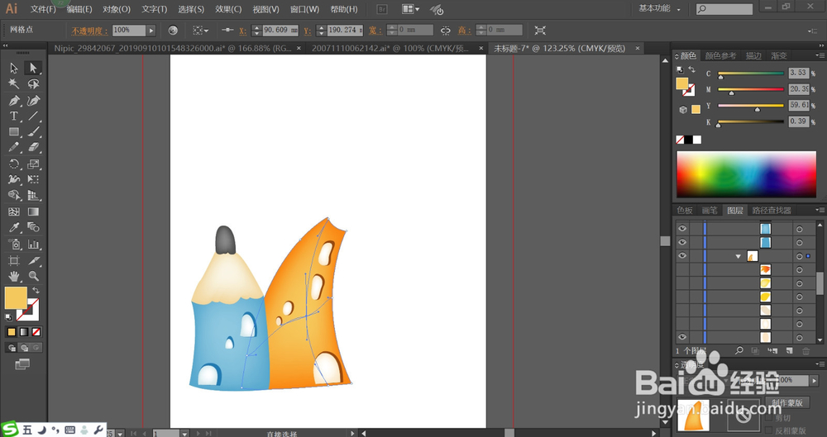Screen dimensions: 827x437
Task: Select the Line Segment tool
Action: pos(33,116)
